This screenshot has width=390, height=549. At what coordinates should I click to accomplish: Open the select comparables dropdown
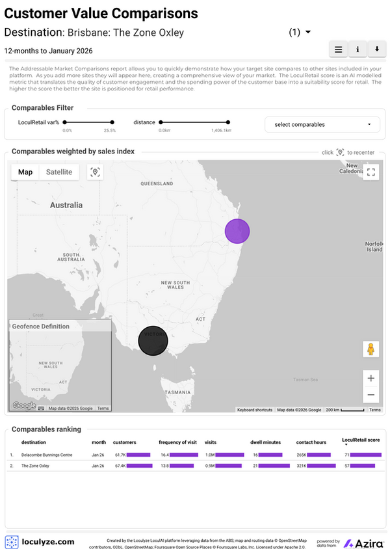click(x=322, y=125)
